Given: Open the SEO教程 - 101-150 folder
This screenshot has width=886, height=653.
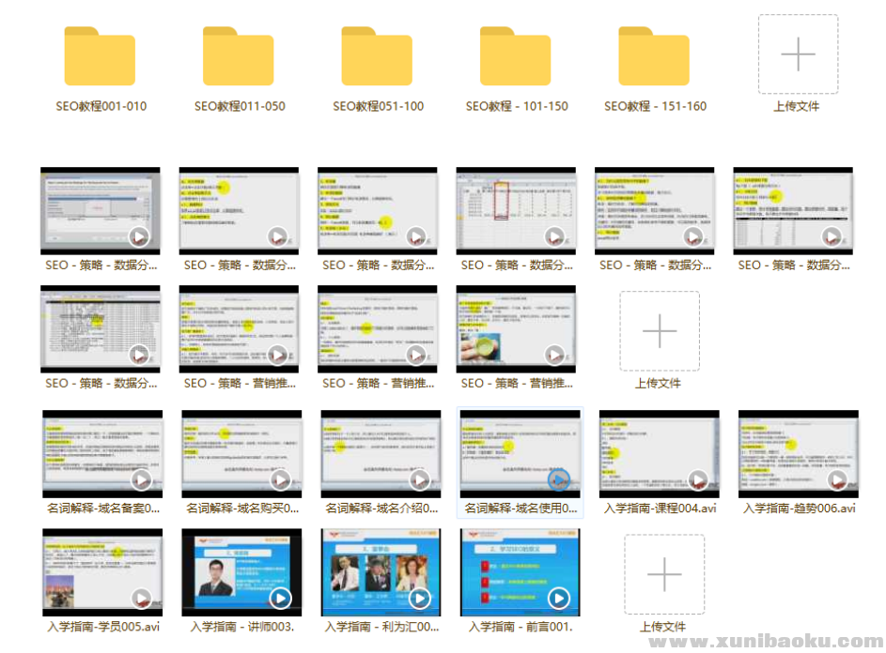Looking at the screenshot, I should coord(515,58).
